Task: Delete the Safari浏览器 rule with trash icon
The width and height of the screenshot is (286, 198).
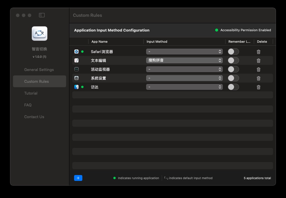Action: coord(259,52)
